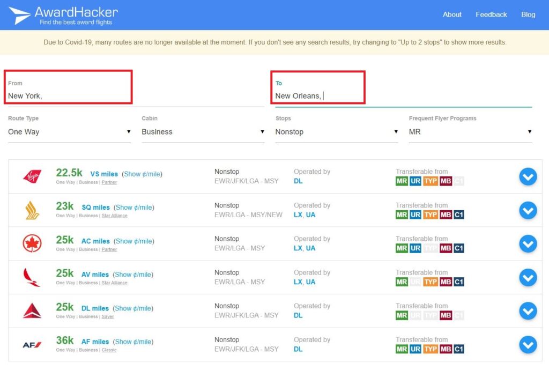Screen dimensions: 549x370
Task: Go to the Blog in header
Action: tap(528, 14)
